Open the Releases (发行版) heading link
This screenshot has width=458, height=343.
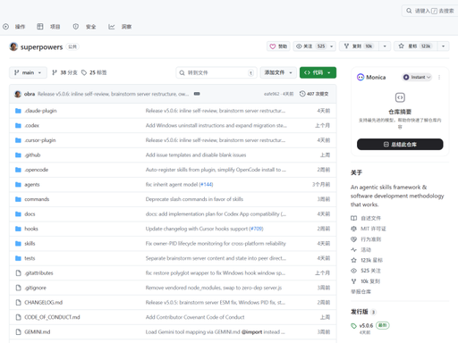pos(360,312)
